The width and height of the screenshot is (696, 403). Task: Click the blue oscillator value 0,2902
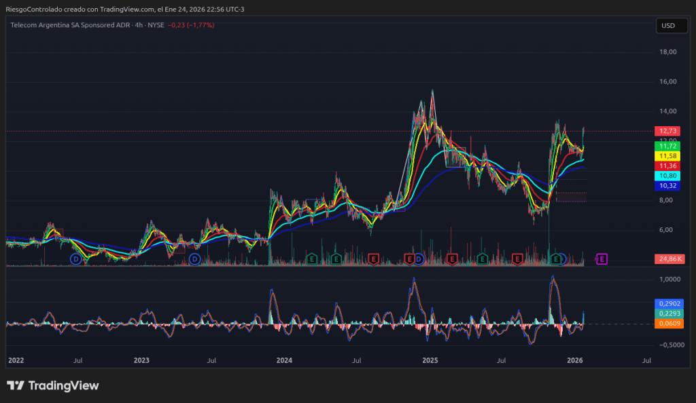coord(669,303)
